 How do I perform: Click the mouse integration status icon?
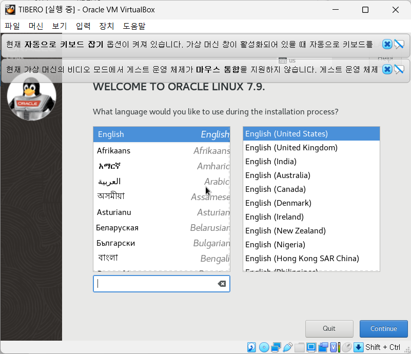346,347
